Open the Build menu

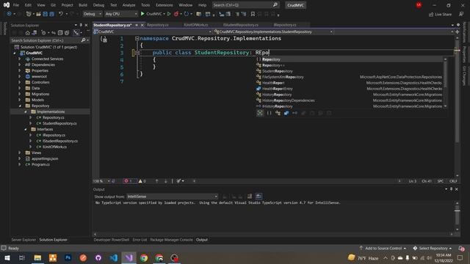pyautogui.click(x=83, y=5)
